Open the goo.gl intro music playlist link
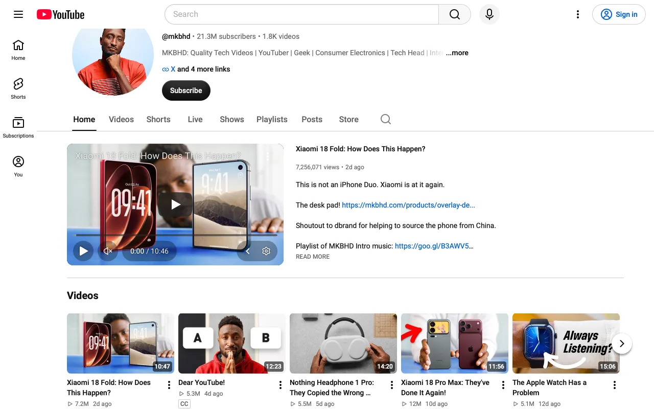This screenshot has width=654, height=409. coord(434,246)
